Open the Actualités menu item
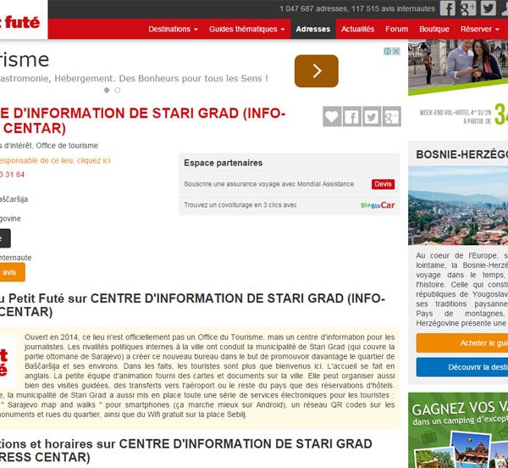 tap(357, 29)
